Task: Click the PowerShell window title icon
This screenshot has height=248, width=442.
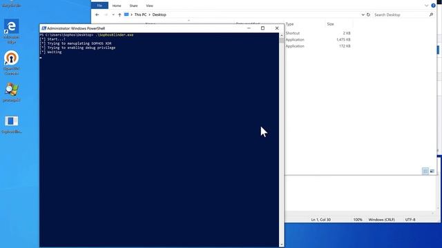Action: [44, 28]
